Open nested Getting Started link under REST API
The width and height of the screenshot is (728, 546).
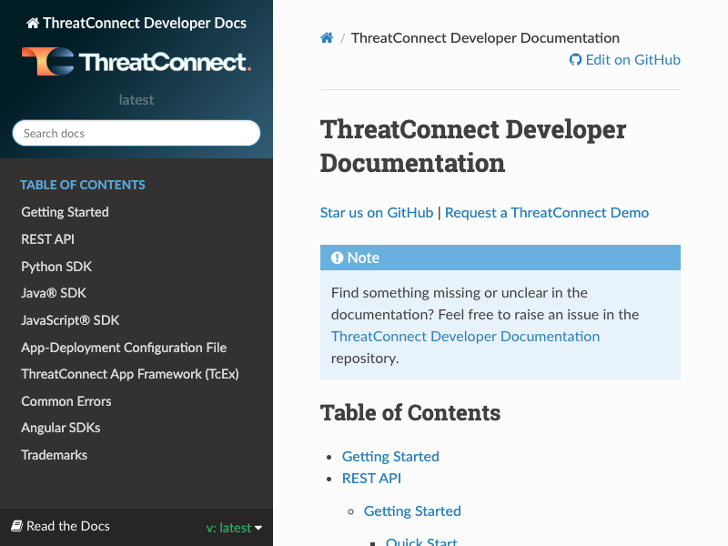coord(412,511)
